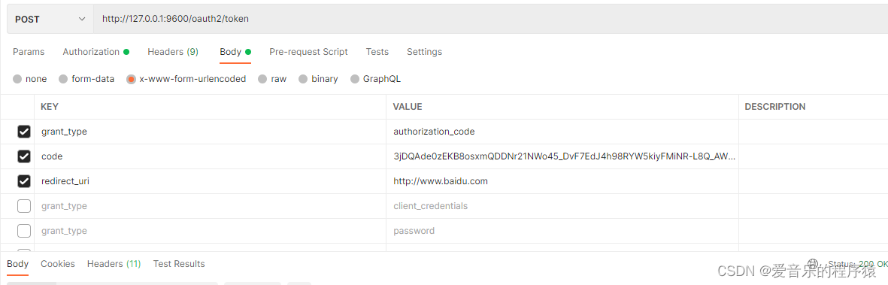Image resolution: width=888 pixels, height=285 pixels.
Task: Open the Authorization tab
Action: click(95, 52)
